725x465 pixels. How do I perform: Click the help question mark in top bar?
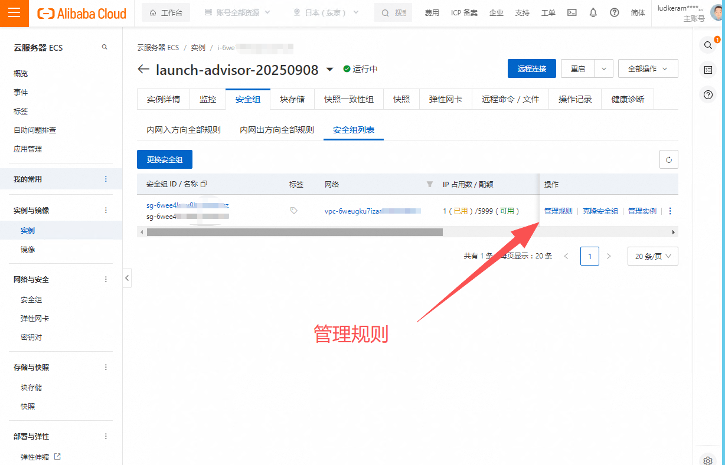(x=614, y=13)
